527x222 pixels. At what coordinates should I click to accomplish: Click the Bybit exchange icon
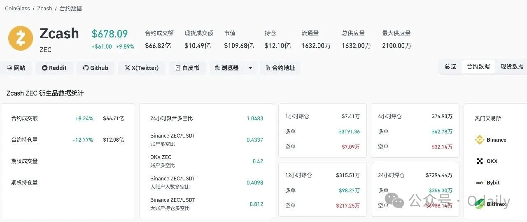[480, 183]
